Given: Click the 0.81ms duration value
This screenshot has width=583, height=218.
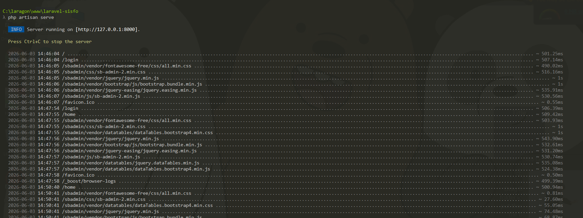Looking at the screenshot, I should click(555, 193).
